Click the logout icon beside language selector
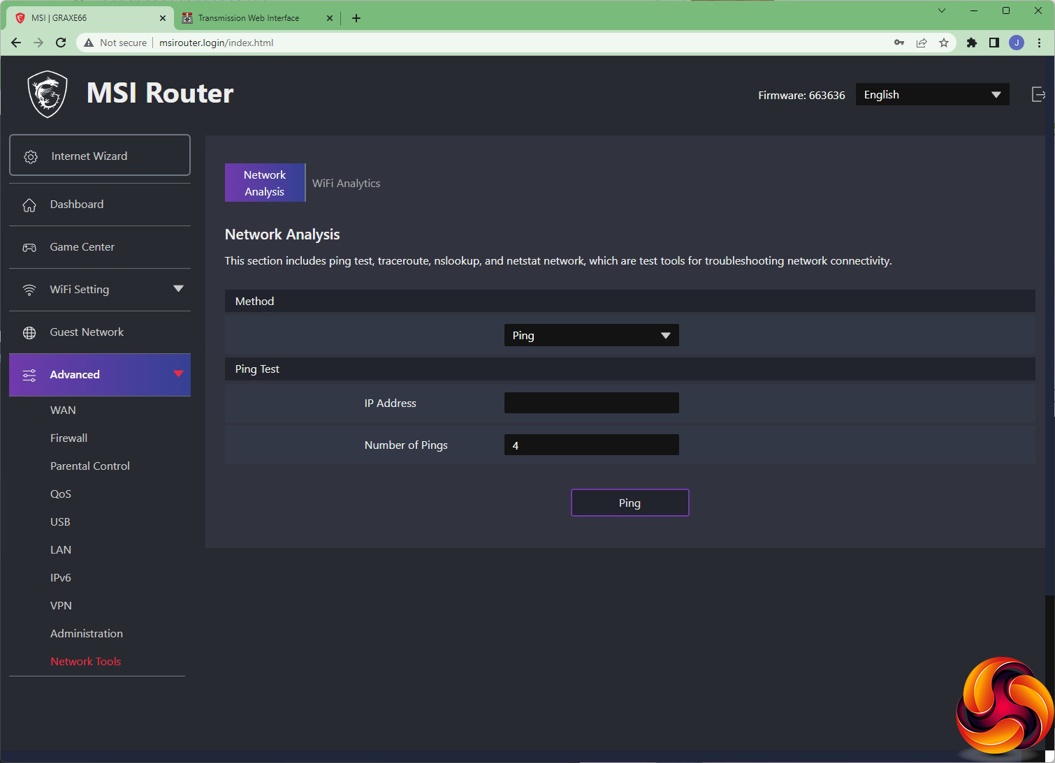 (1038, 94)
